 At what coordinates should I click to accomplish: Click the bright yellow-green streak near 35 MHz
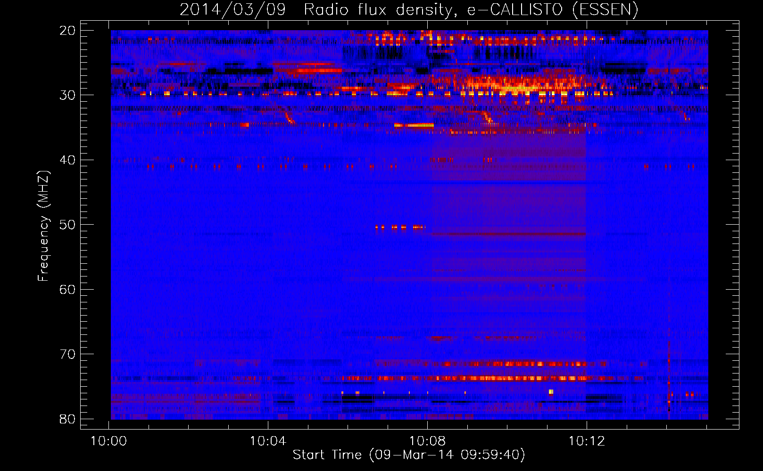414,125
